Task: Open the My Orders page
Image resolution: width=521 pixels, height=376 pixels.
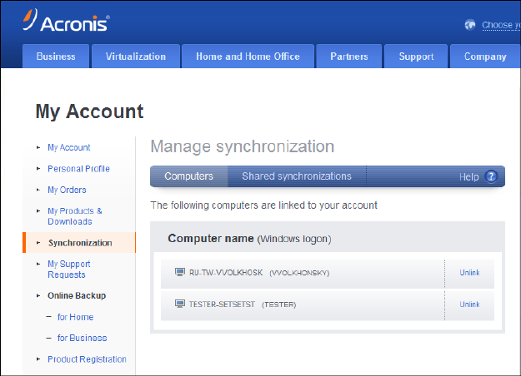Action: click(67, 190)
